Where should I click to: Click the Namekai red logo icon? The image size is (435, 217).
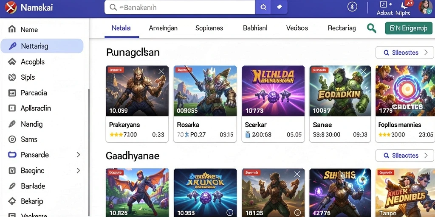click(x=11, y=8)
